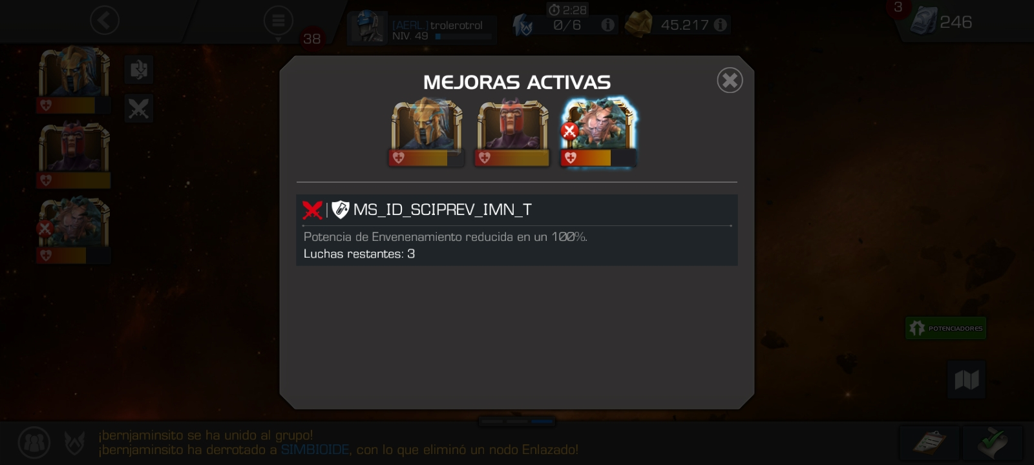Show info for the 0/6 energy counter
Image resolution: width=1034 pixels, height=465 pixels.
coord(607,25)
